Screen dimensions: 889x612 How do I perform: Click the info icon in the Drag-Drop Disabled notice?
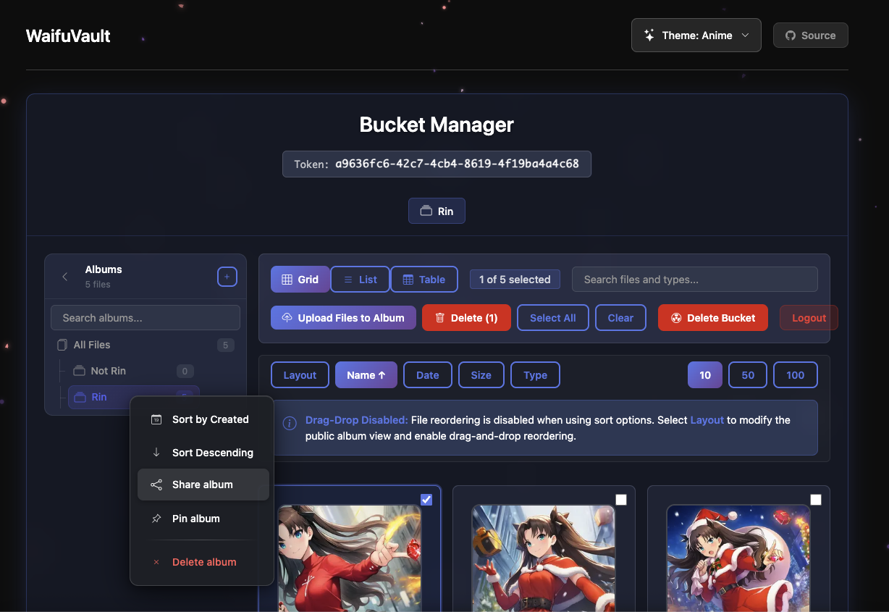click(290, 423)
